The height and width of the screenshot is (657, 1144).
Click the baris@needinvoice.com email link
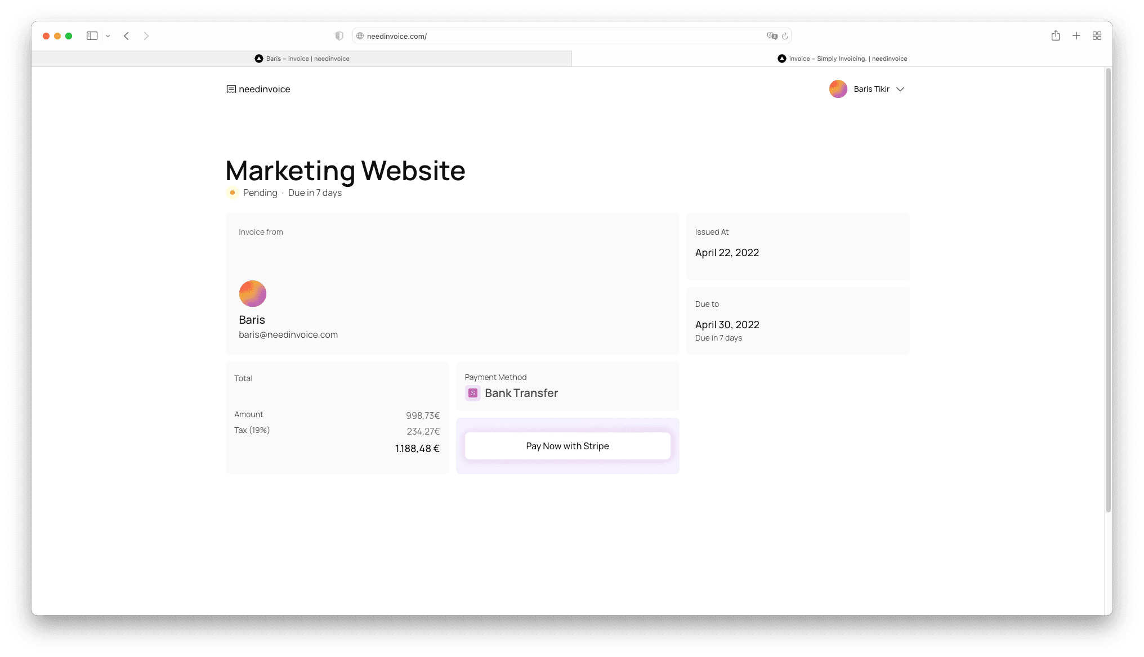(x=288, y=334)
